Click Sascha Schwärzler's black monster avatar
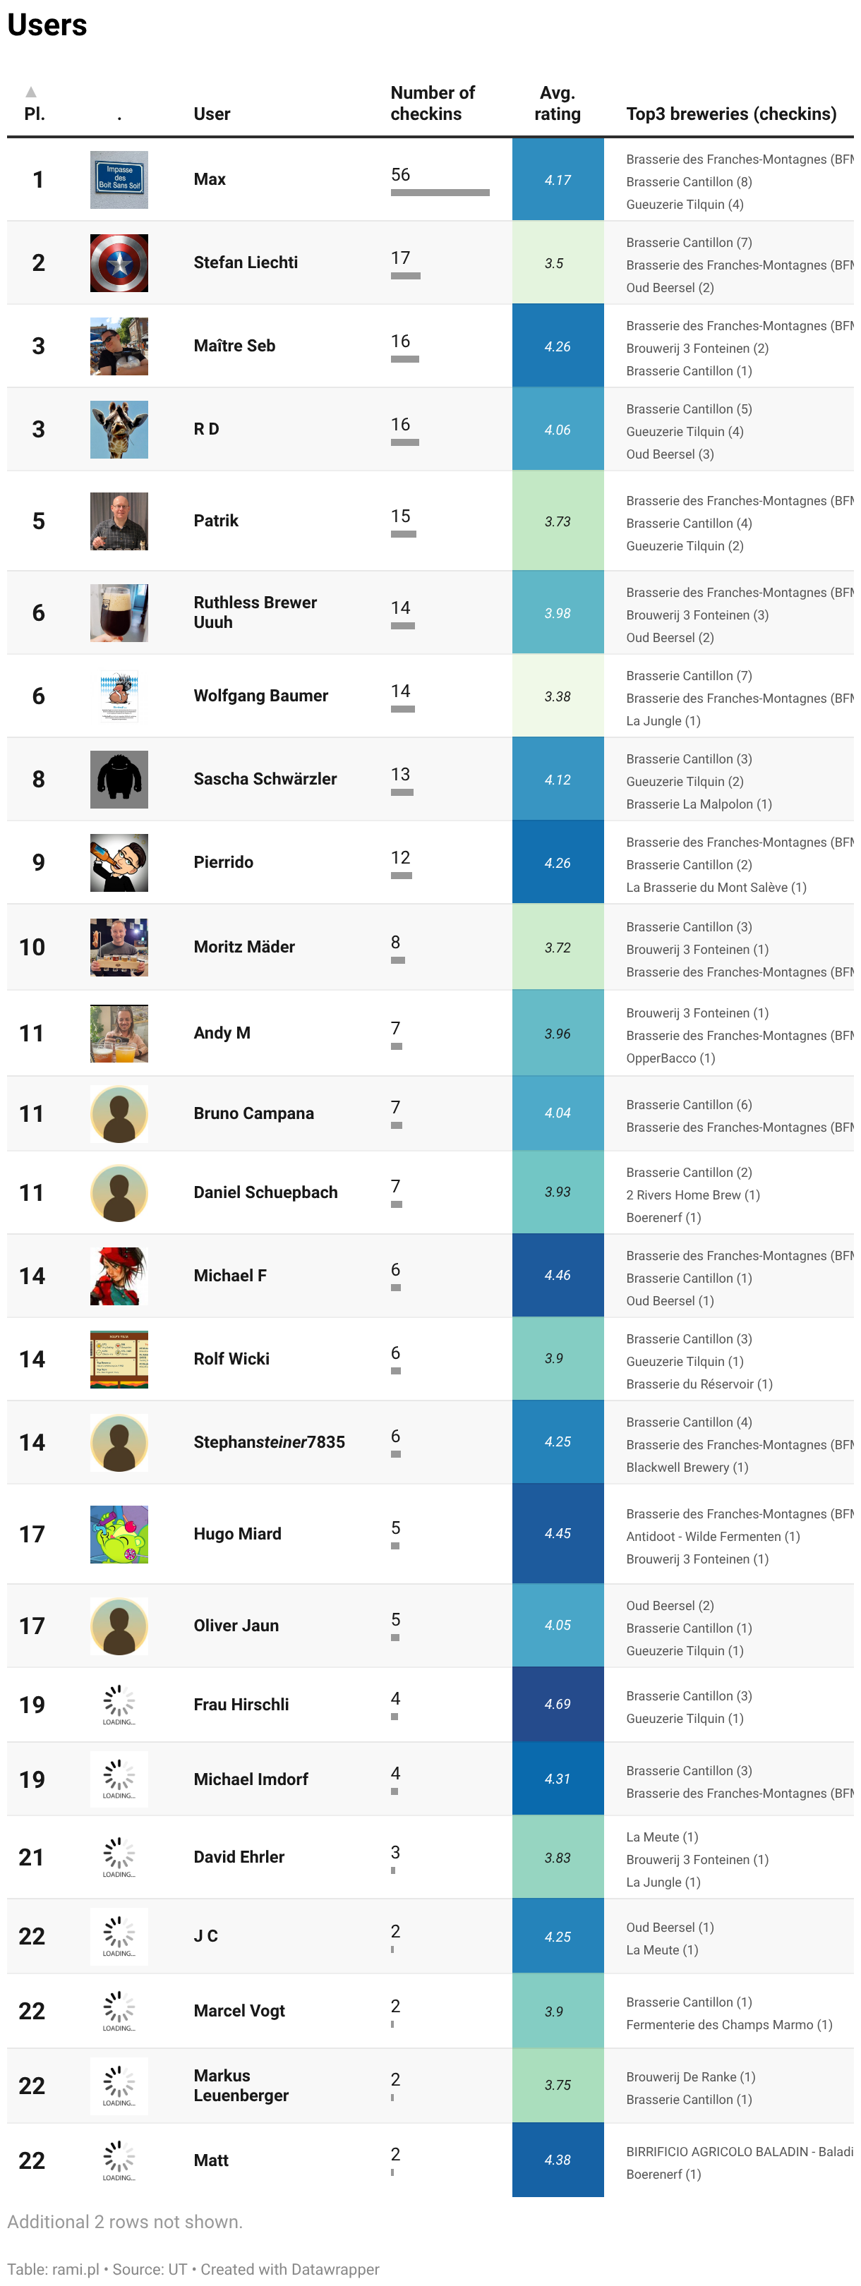This screenshot has height=2286, width=861. [x=119, y=780]
